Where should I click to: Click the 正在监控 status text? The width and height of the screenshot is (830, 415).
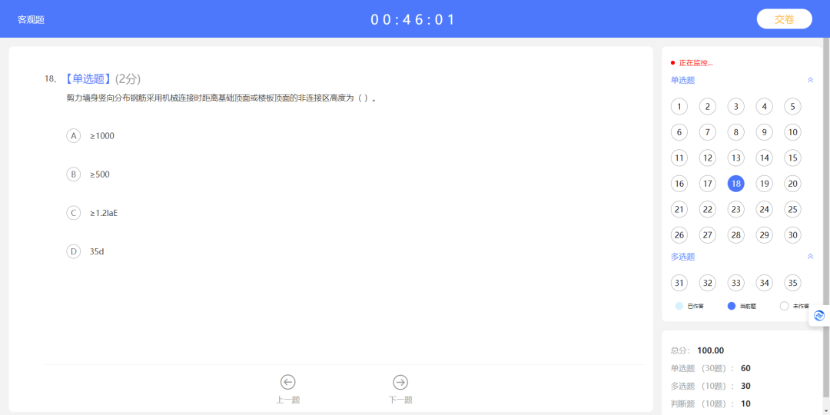pos(696,63)
